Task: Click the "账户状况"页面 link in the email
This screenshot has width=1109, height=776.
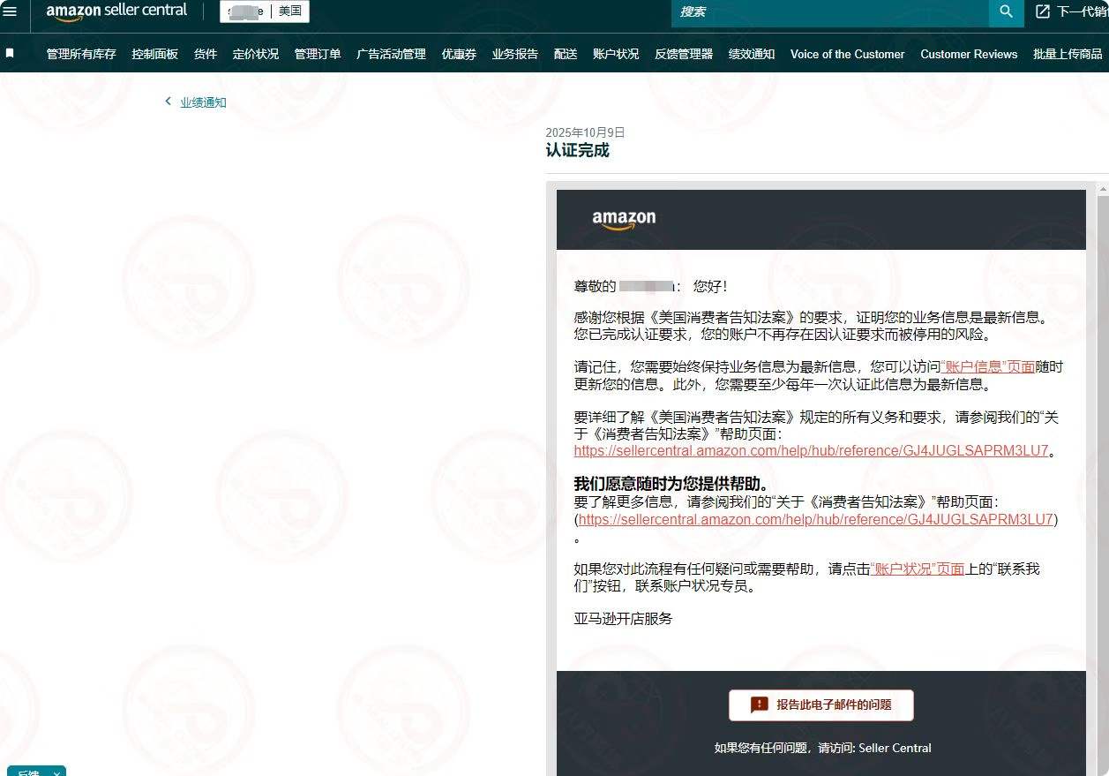Action: pos(917,569)
